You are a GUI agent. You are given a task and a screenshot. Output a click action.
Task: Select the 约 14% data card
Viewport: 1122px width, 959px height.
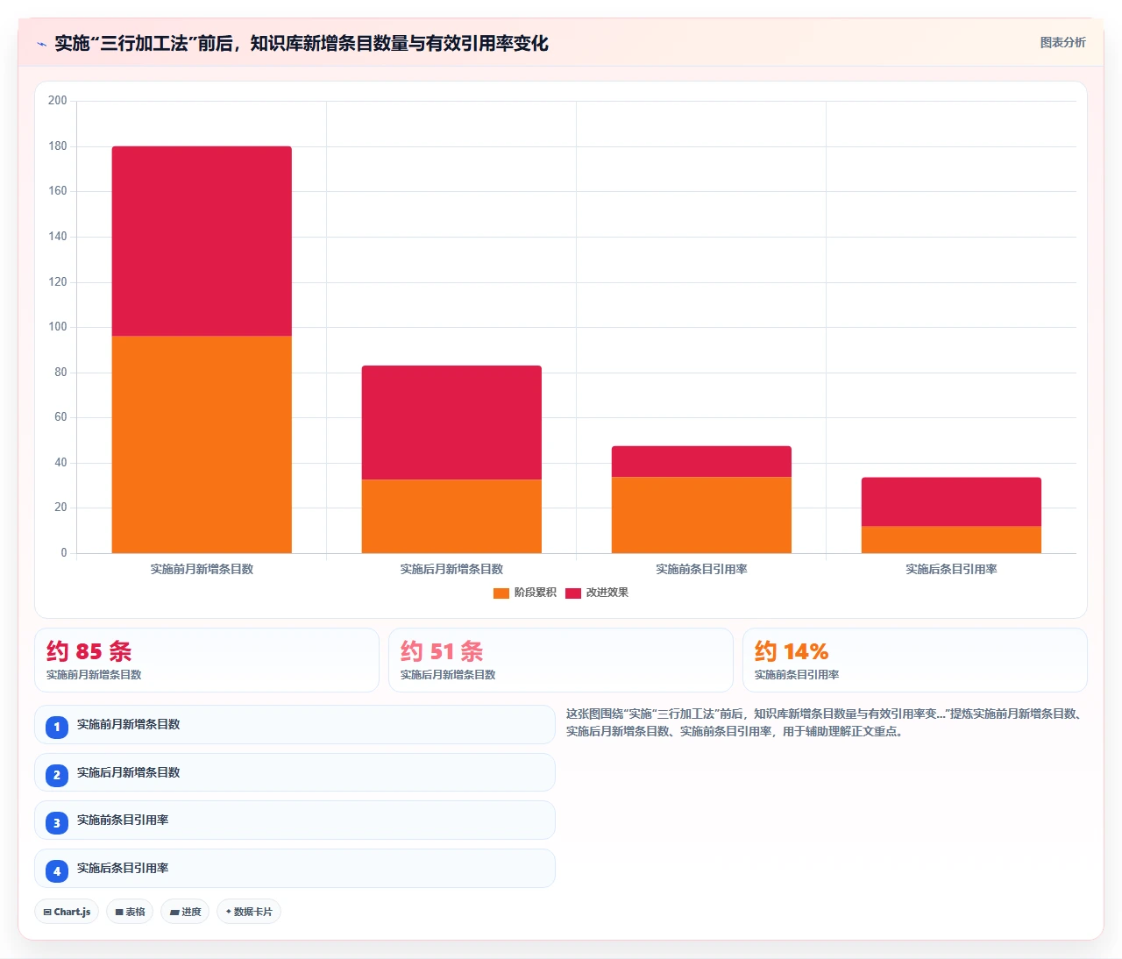click(915, 660)
